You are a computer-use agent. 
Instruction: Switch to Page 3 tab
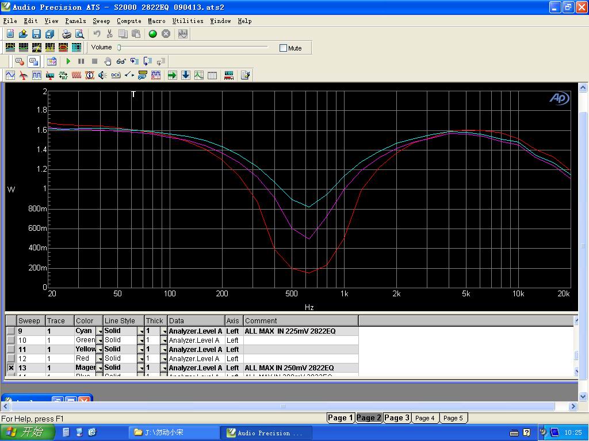(x=397, y=418)
